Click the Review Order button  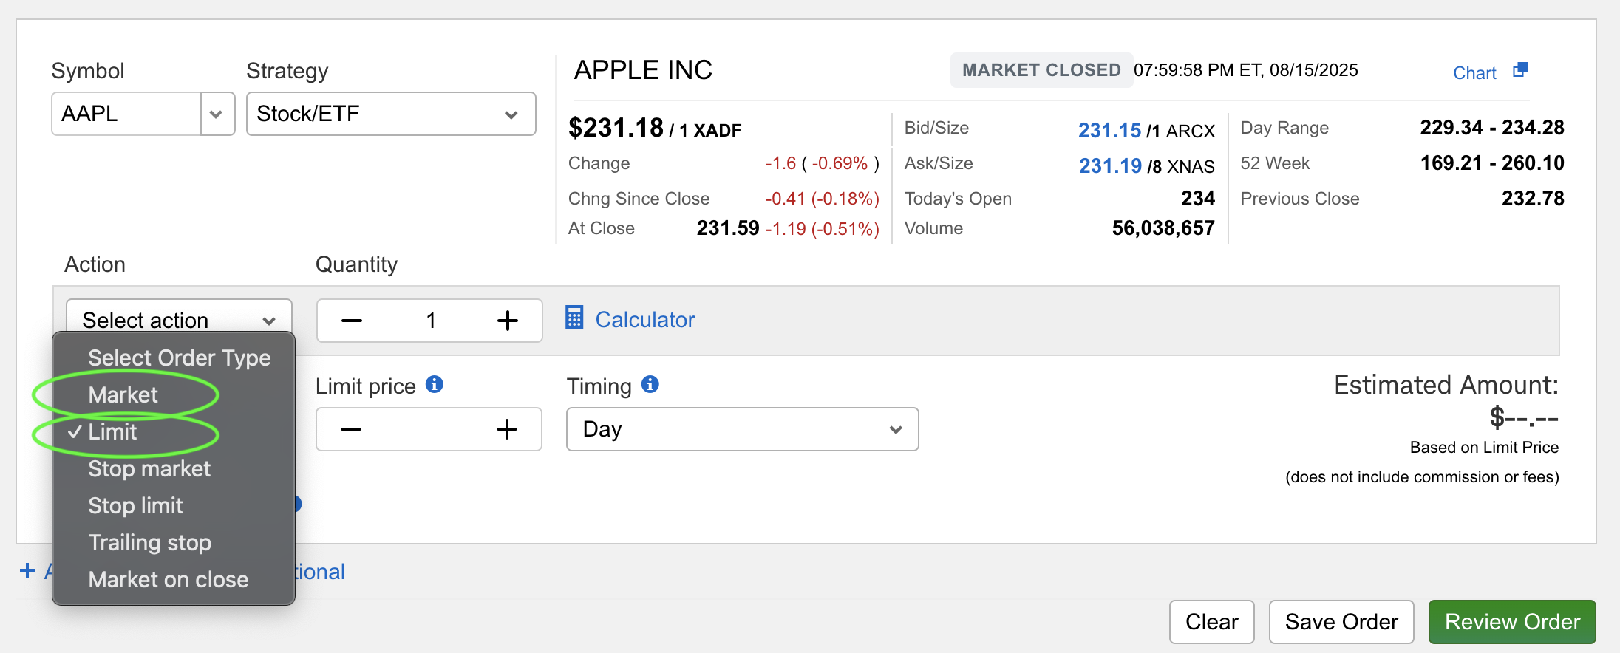click(1511, 622)
